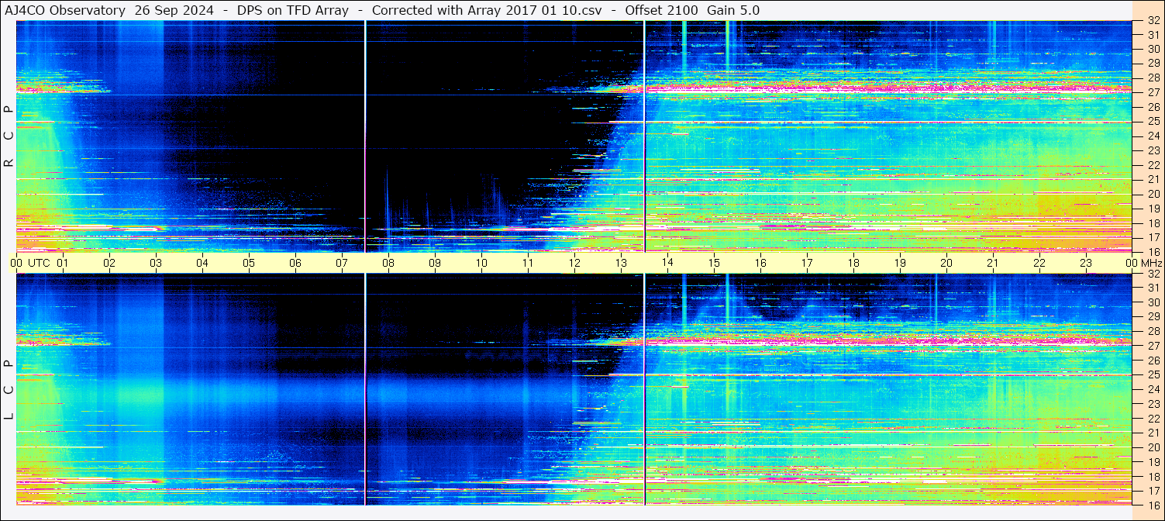The width and height of the screenshot is (1165, 521).
Task: Click the 08 hour mark on UTC axis
Action: point(388,263)
